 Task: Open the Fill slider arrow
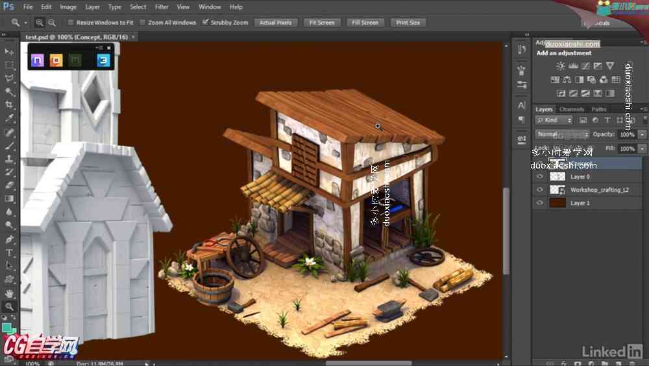642,148
